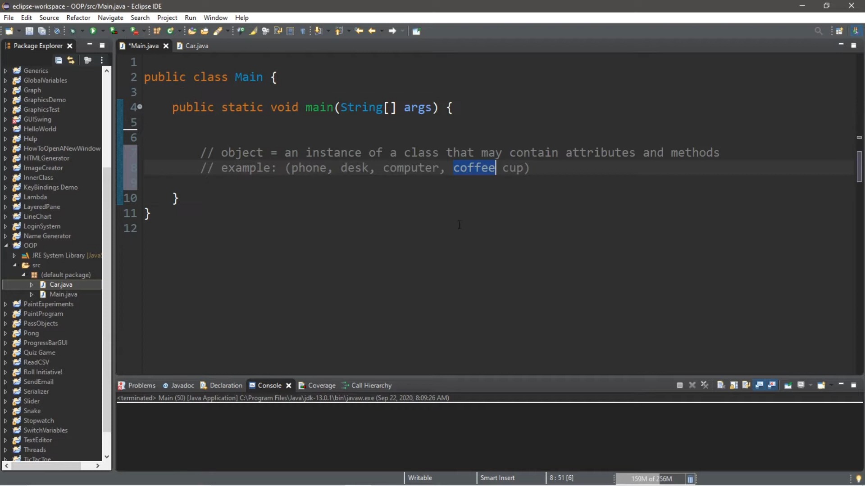Click the Declaration tab in console area
This screenshot has height=486, width=865.
pyautogui.click(x=226, y=385)
